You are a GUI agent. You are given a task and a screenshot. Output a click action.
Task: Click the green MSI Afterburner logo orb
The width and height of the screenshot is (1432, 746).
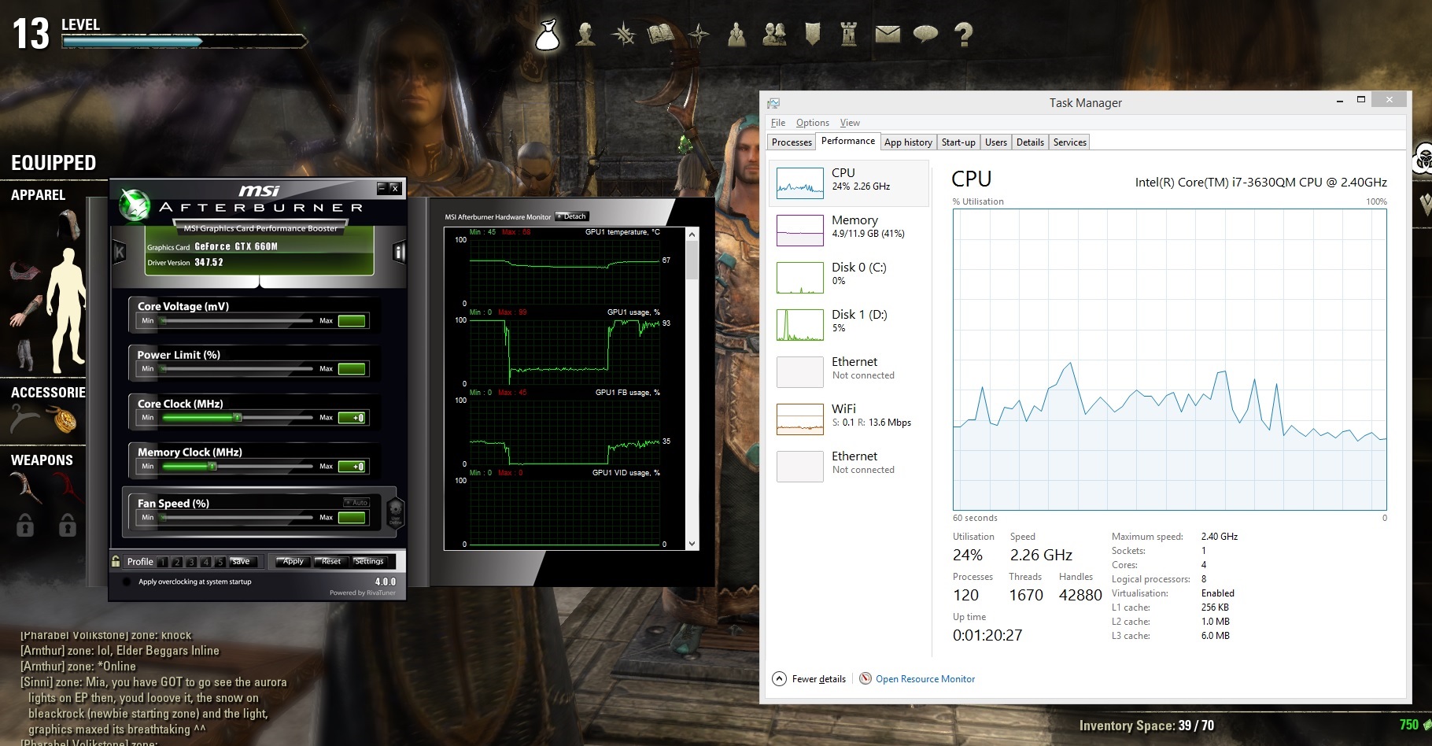tap(135, 205)
